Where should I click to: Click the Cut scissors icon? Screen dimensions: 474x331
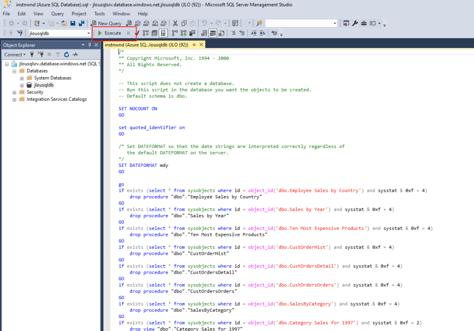tap(175, 23)
